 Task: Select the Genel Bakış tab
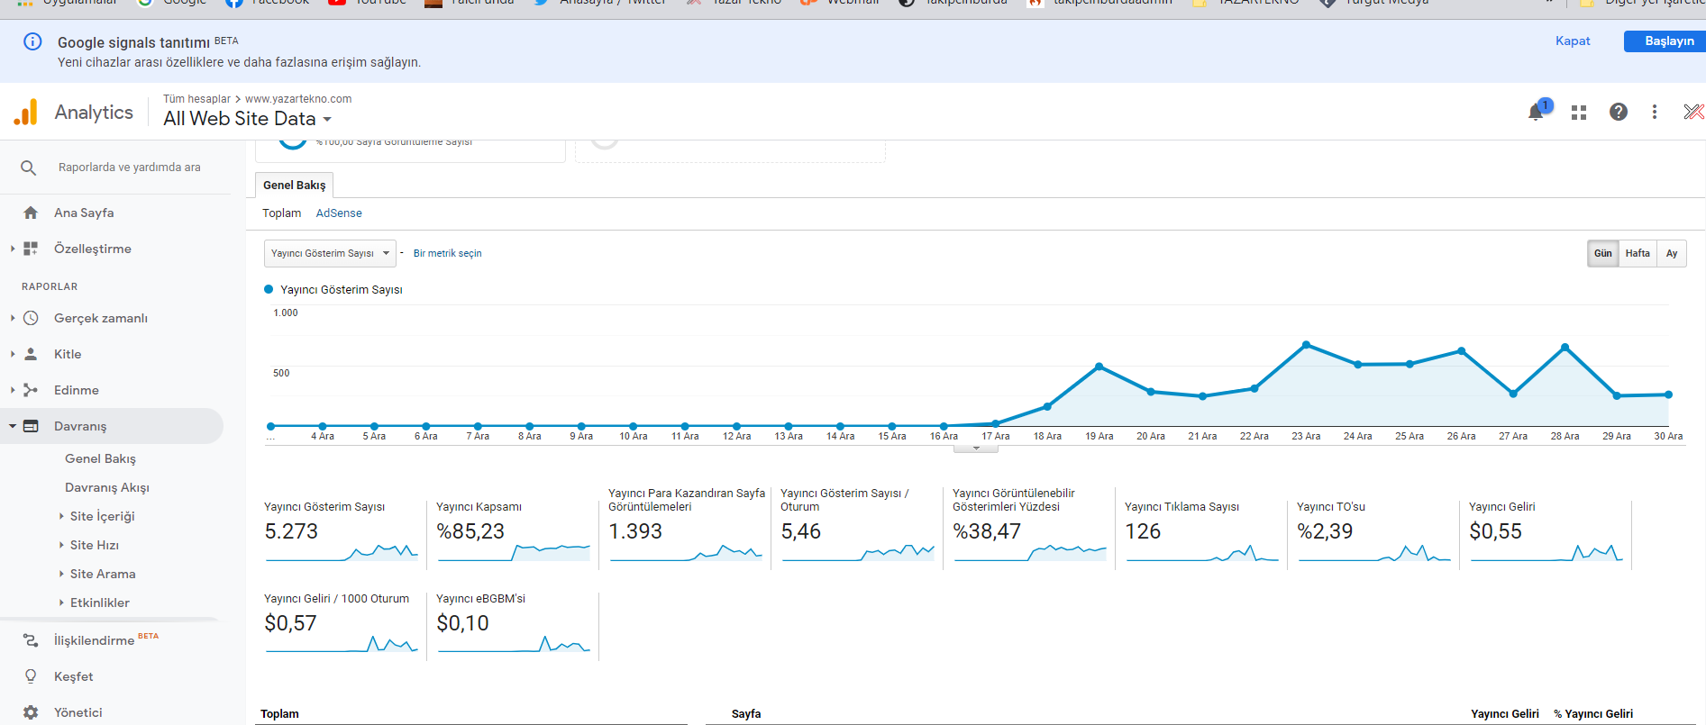295,185
